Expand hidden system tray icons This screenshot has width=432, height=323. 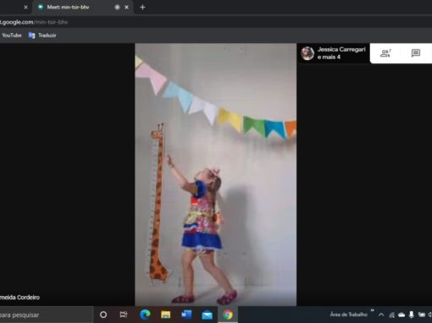click(x=381, y=315)
